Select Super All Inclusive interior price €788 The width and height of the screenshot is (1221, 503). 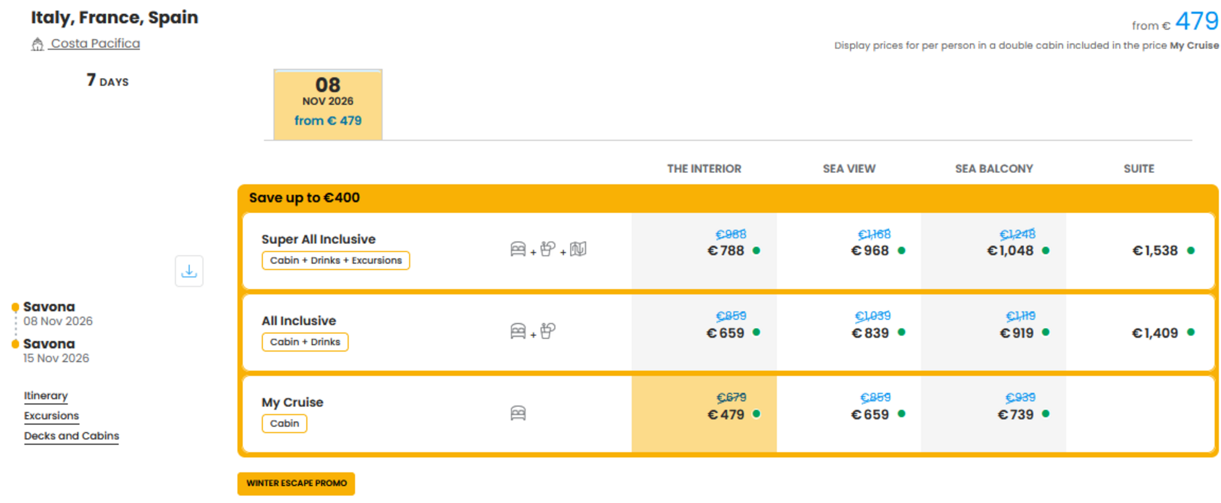[726, 251]
